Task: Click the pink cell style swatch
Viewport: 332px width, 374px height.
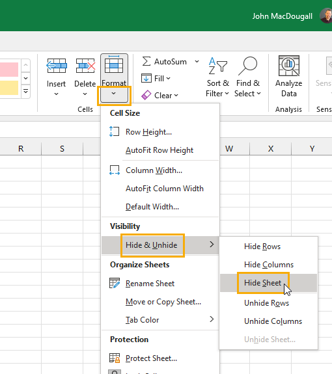Action: pyautogui.click(x=9, y=70)
